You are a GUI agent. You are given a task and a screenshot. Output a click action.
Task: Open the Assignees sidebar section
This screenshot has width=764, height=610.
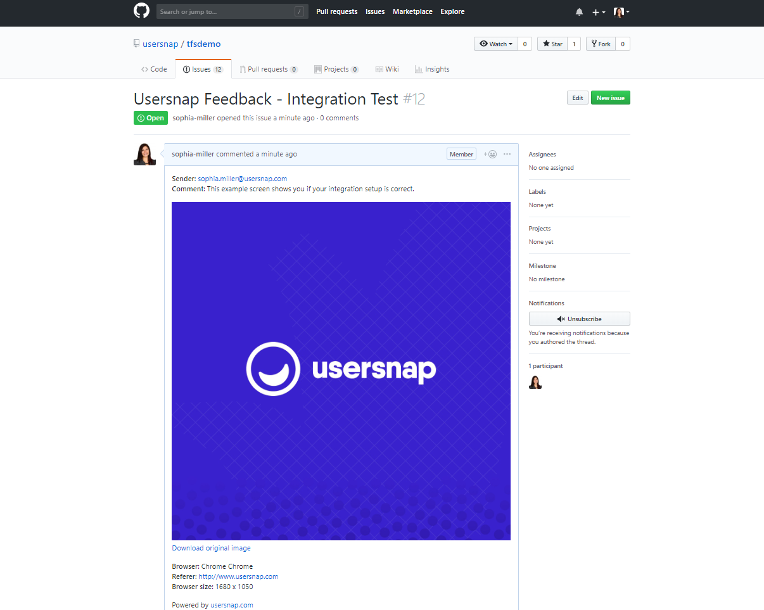[x=542, y=155]
